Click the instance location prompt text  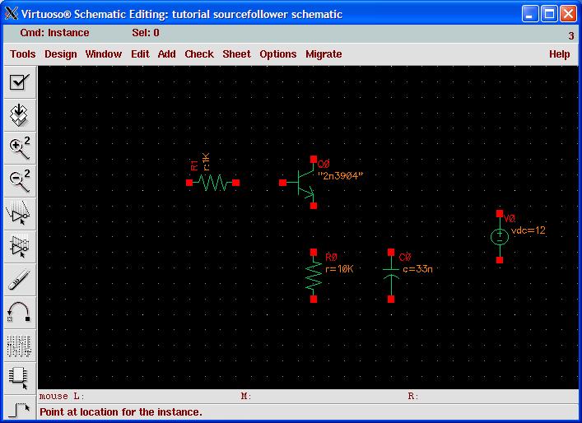(x=121, y=412)
